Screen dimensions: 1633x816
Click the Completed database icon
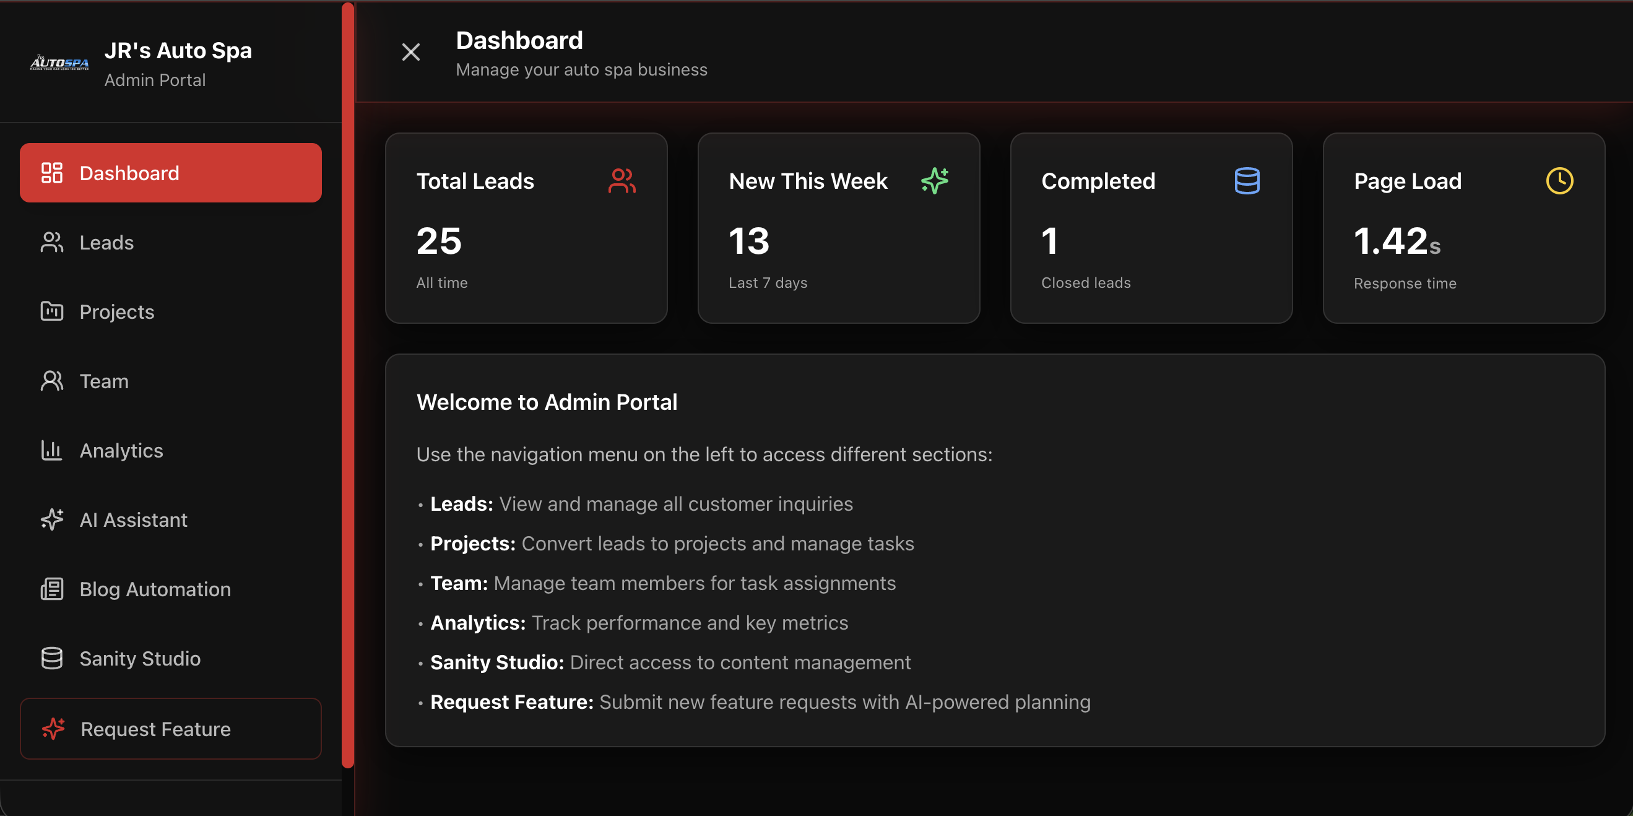coord(1246,181)
